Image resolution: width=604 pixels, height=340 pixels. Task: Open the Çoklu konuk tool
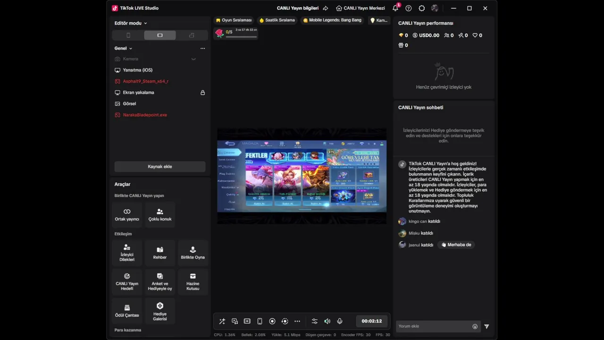click(160, 215)
